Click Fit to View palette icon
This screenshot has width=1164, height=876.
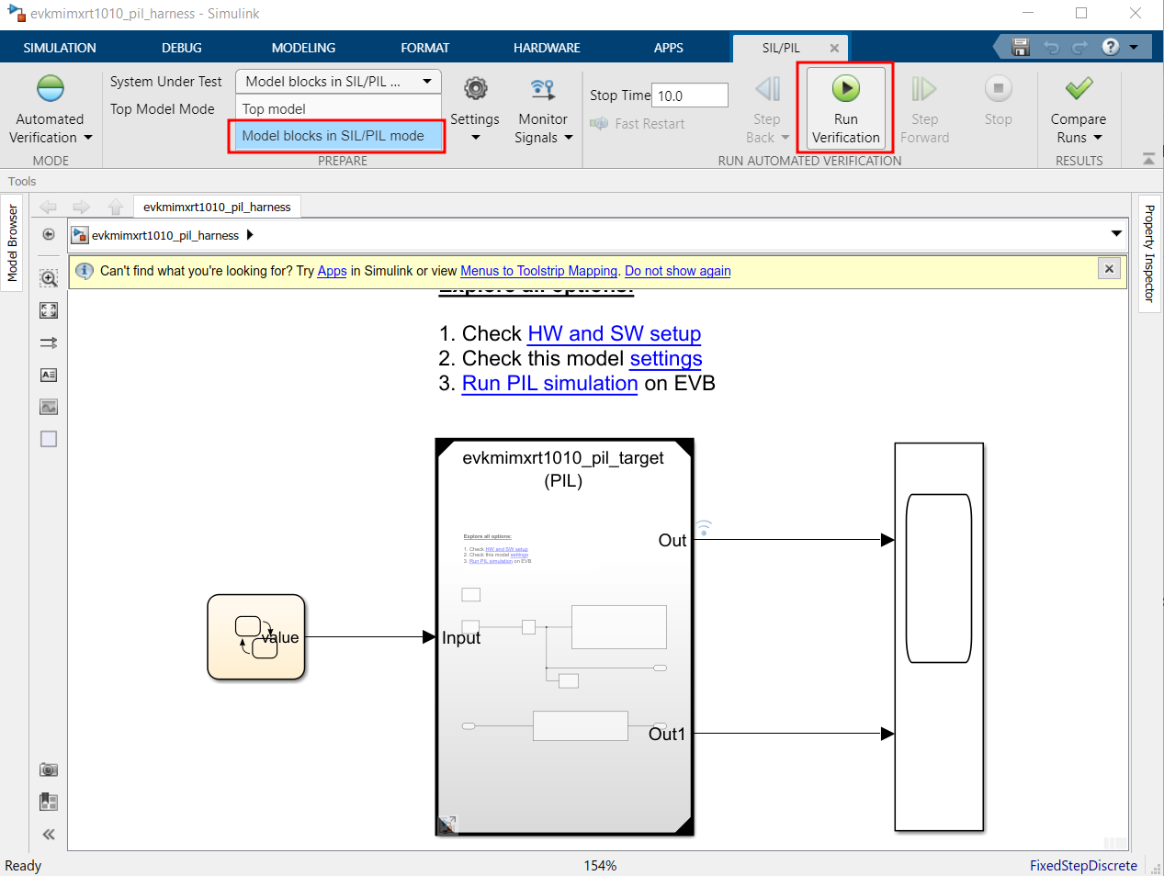[49, 310]
